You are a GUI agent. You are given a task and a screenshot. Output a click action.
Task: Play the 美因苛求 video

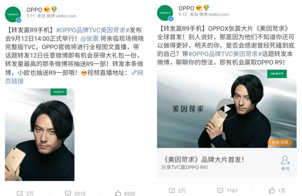(x=226, y=109)
